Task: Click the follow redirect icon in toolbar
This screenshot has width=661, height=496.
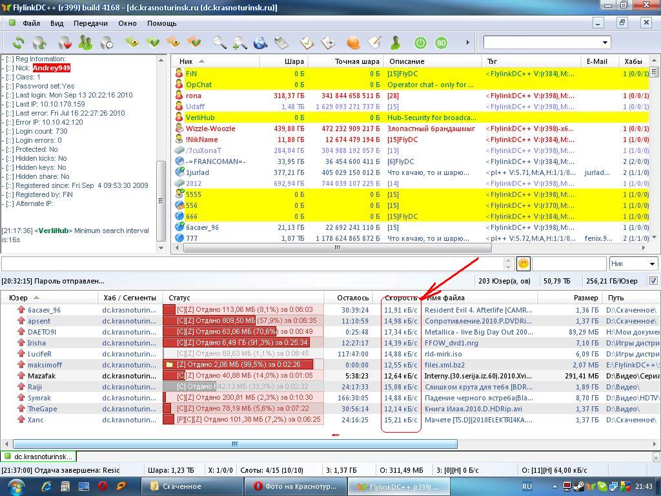Action: tap(39, 43)
